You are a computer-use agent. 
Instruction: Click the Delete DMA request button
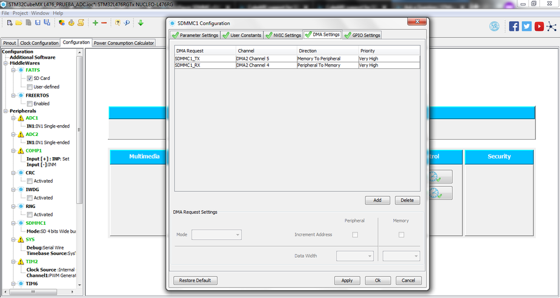pyautogui.click(x=408, y=200)
